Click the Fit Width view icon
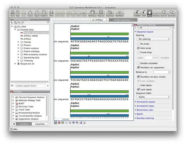Viewport: 186px width, 144px height. coord(137,13)
